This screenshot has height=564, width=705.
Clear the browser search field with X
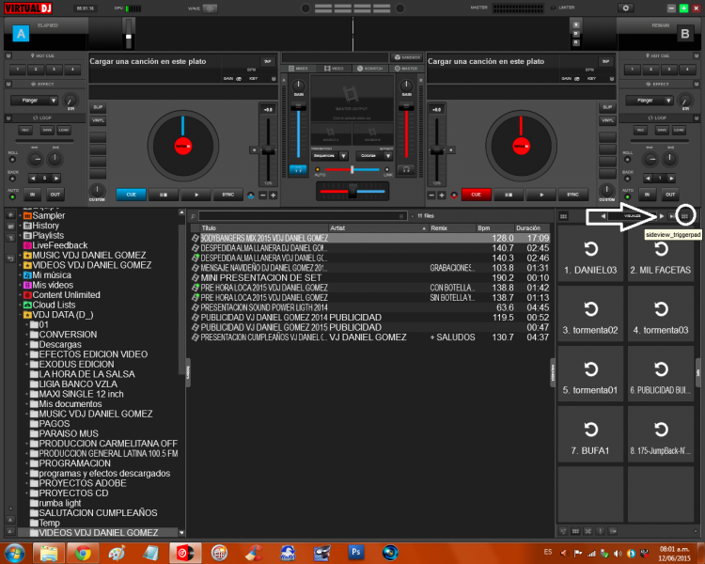[x=401, y=216]
